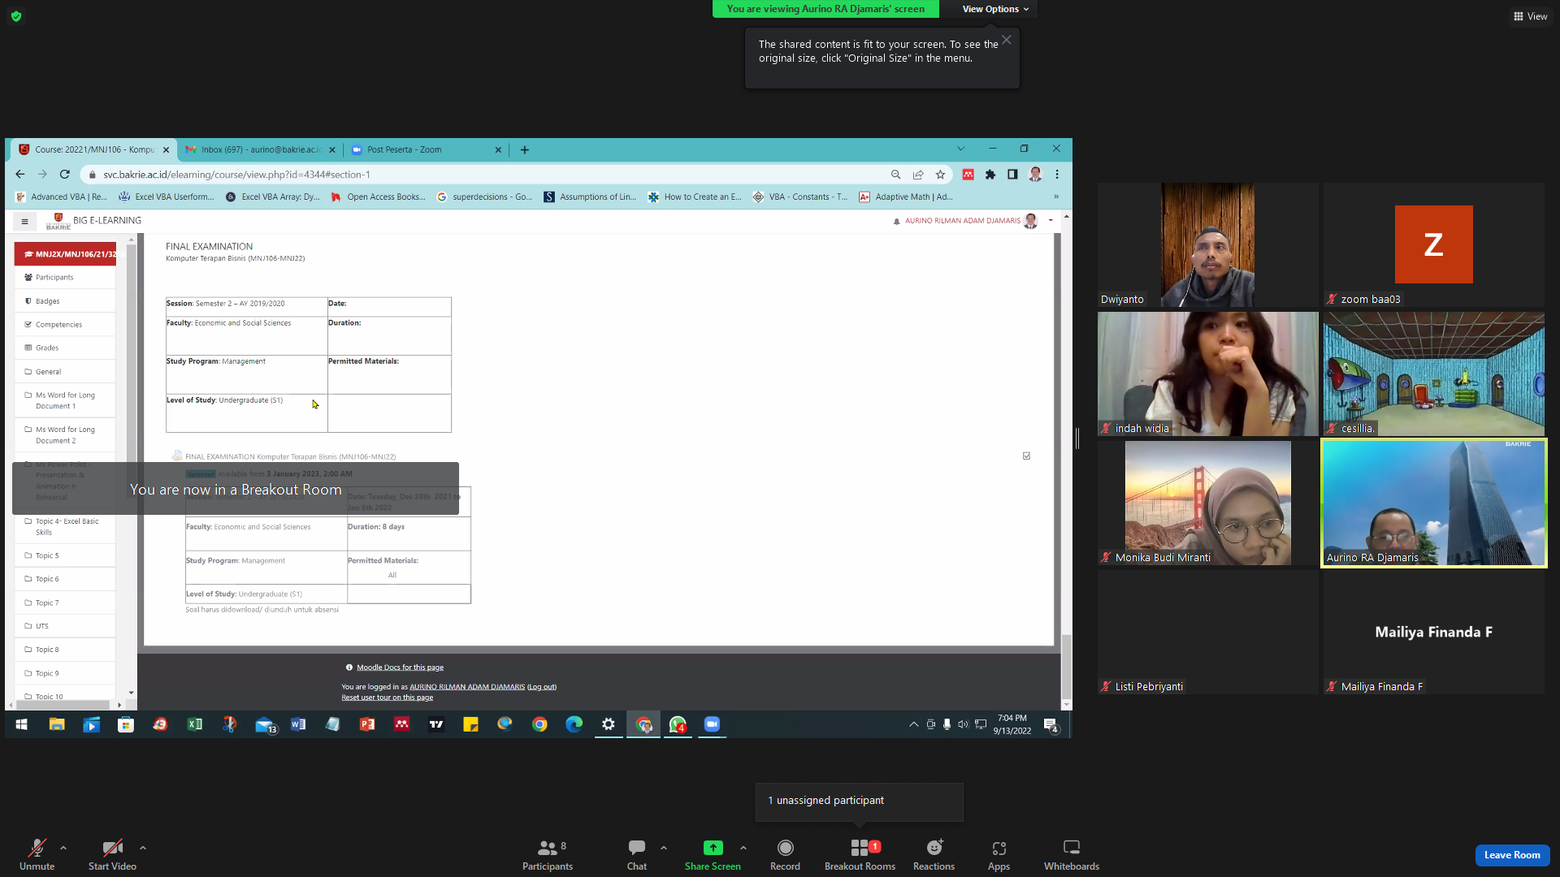Open Excel from the shared taskbar
1560x877 pixels.
tap(195, 724)
